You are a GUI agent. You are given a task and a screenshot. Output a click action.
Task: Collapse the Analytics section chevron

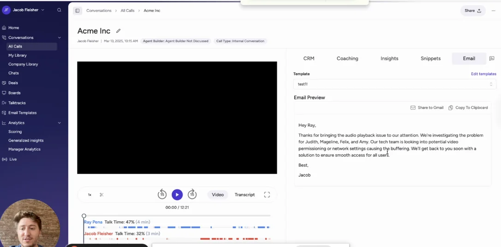59,123
